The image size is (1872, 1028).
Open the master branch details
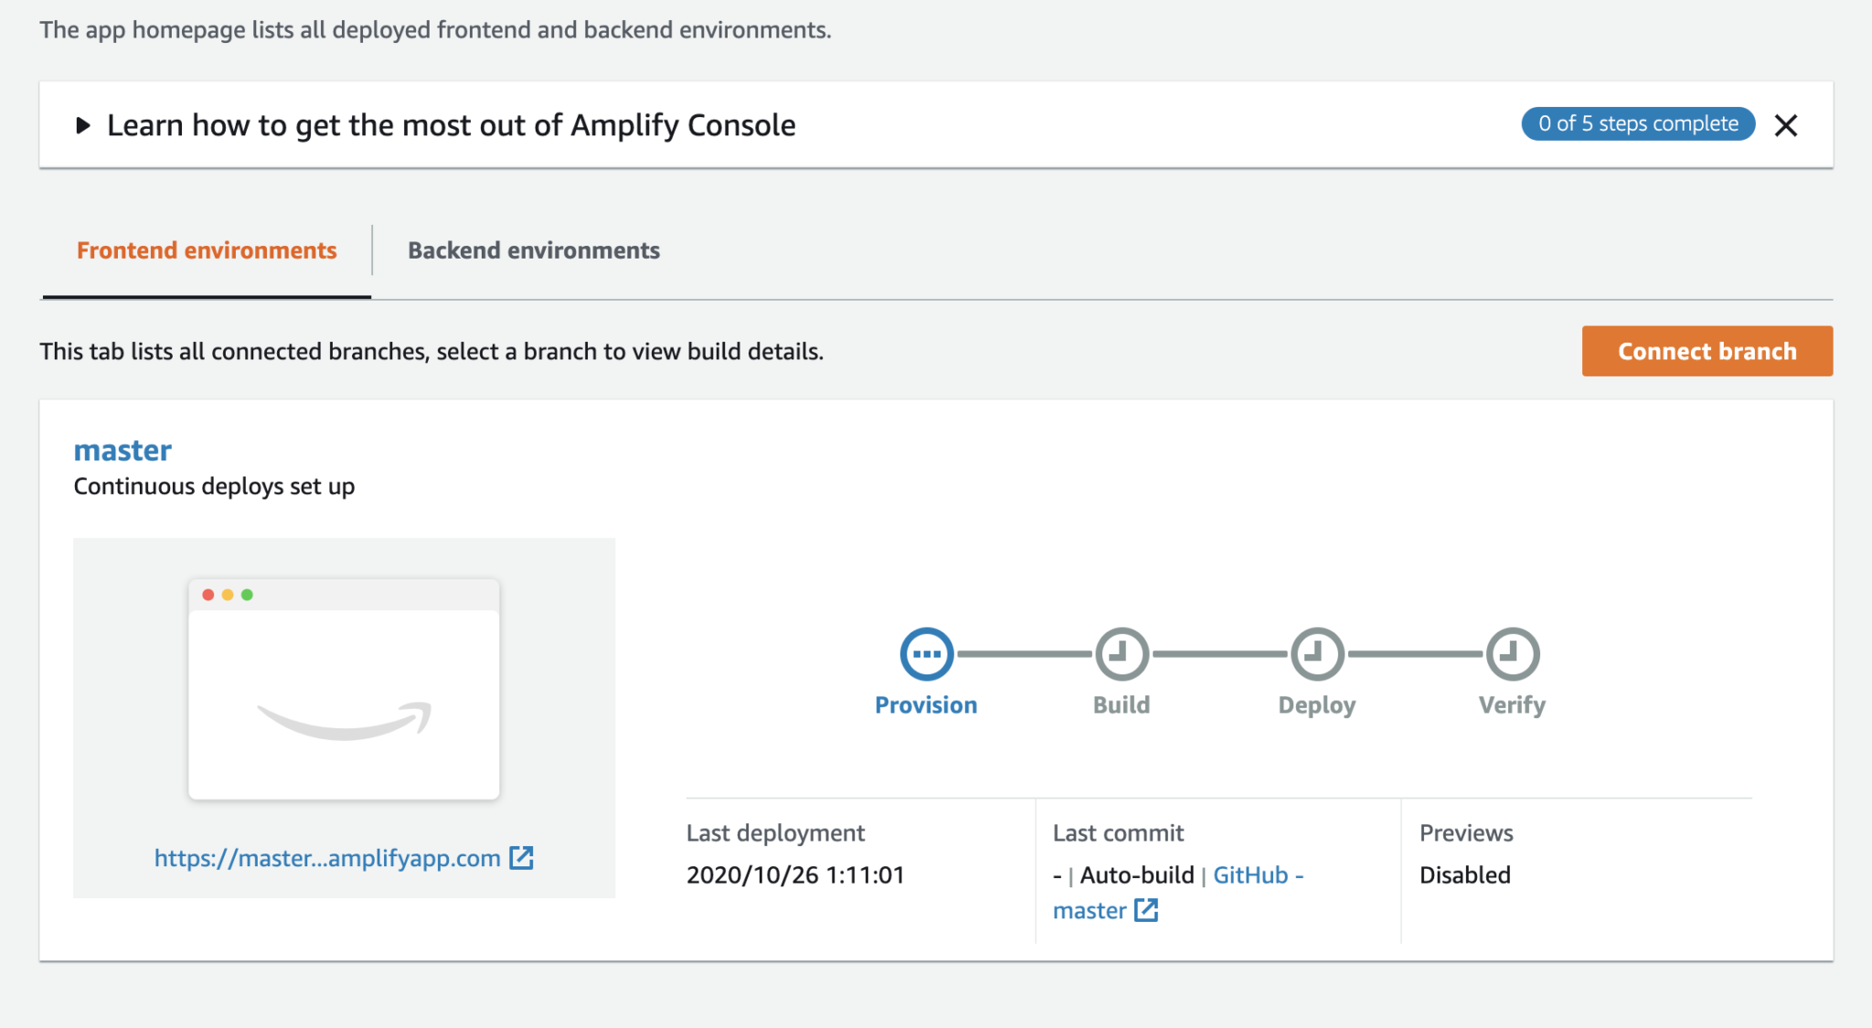click(122, 450)
